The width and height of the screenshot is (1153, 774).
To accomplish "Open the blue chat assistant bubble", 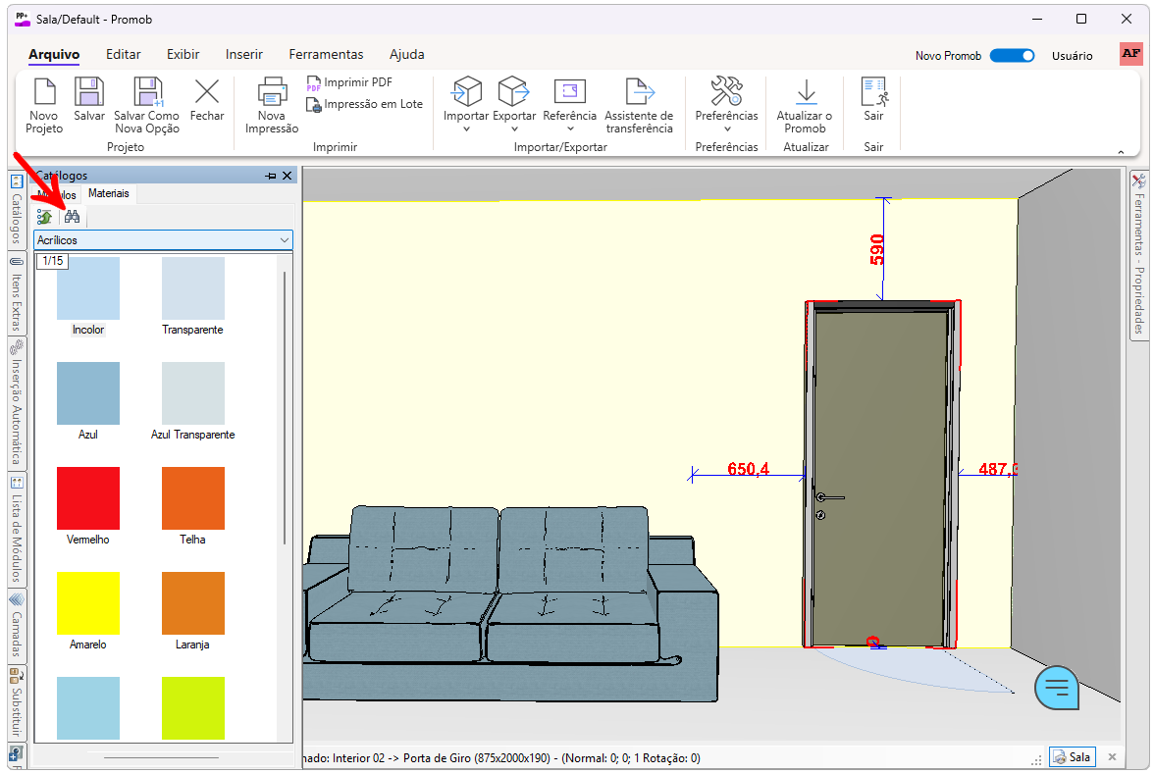I will point(1057,688).
